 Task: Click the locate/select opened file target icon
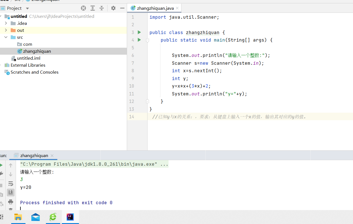(83, 8)
